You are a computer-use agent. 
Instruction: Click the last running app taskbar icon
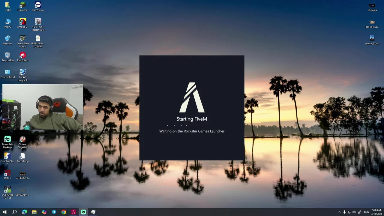pyautogui.click(x=93, y=212)
